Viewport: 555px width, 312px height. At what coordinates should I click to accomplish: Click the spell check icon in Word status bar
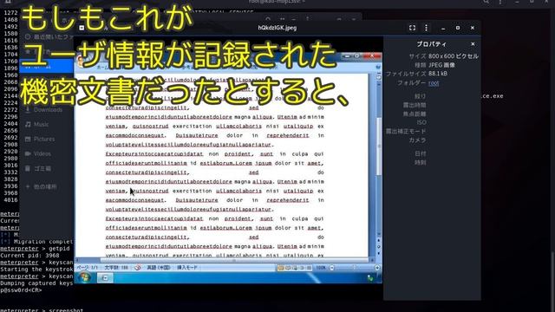138,268
